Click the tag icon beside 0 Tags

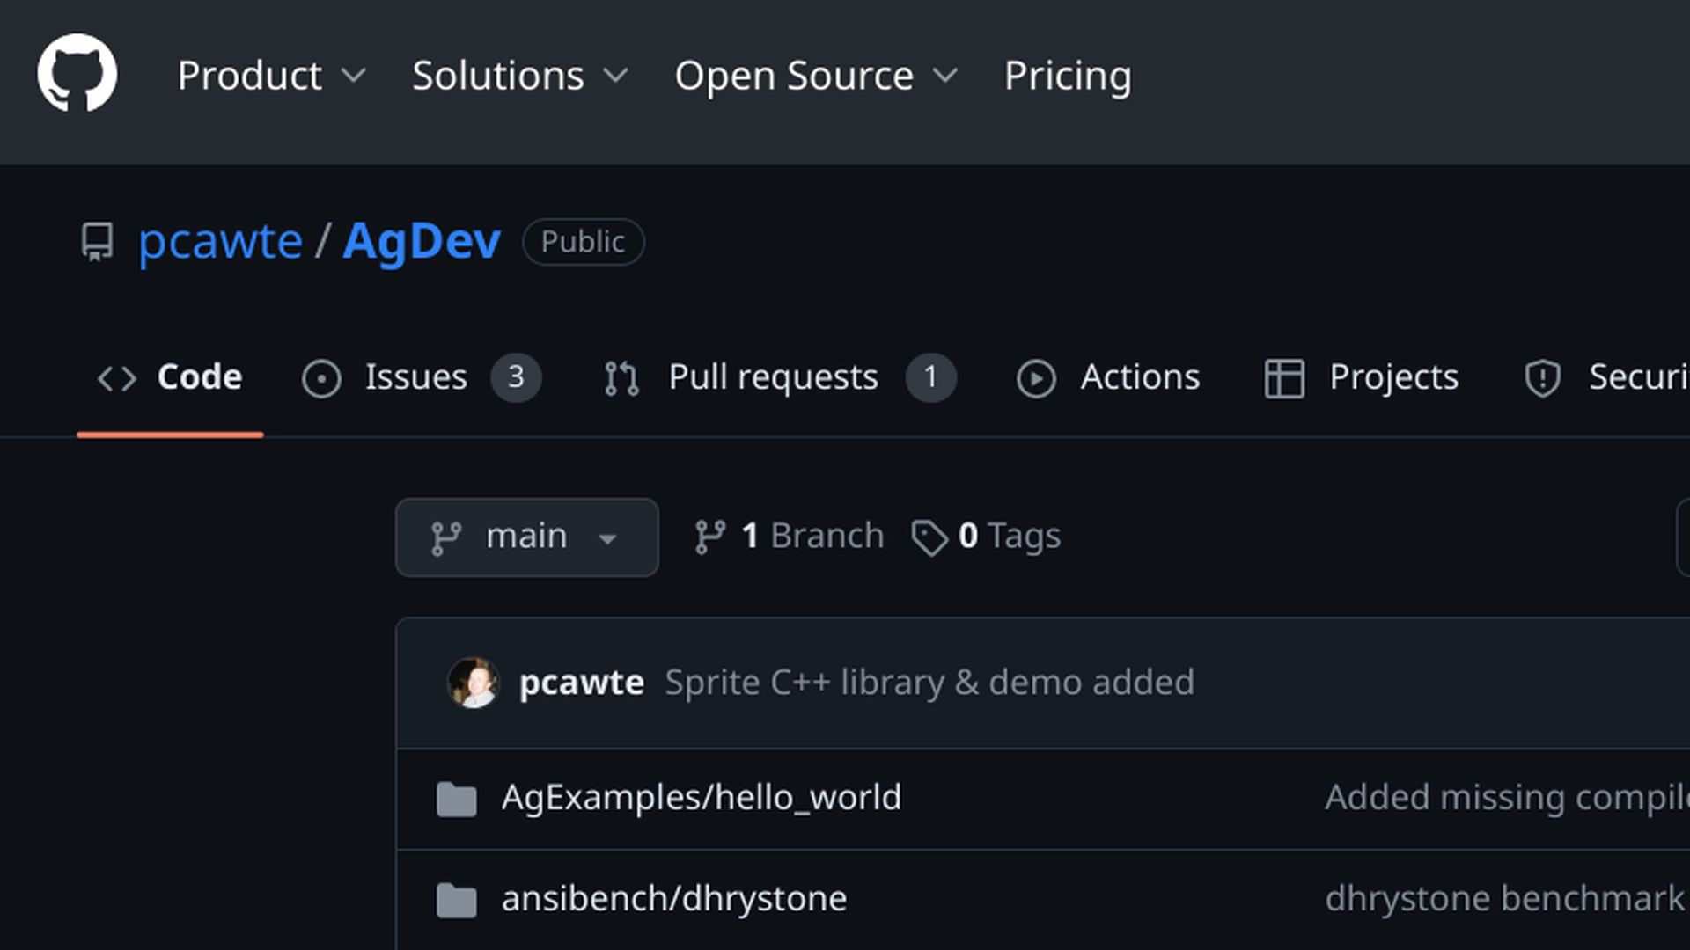tap(929, 537)
